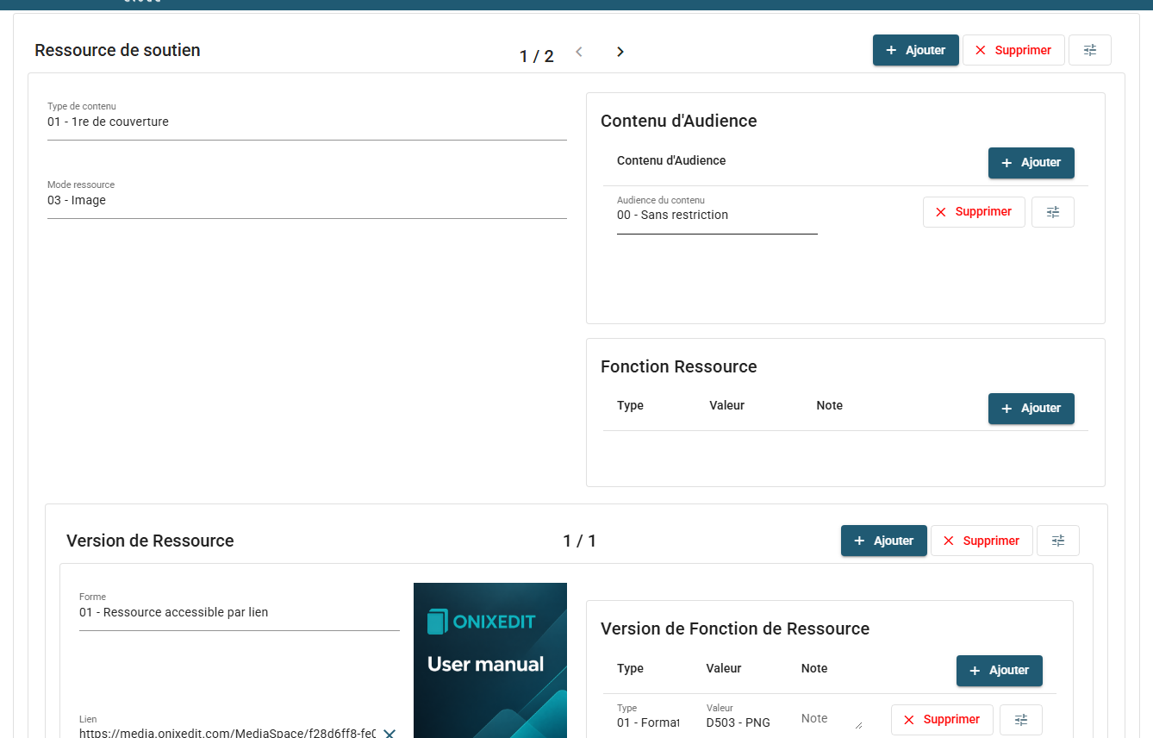Open Type de contenu dropdown
Viewport: 1153px width, 738px height.
click(307, 121)
